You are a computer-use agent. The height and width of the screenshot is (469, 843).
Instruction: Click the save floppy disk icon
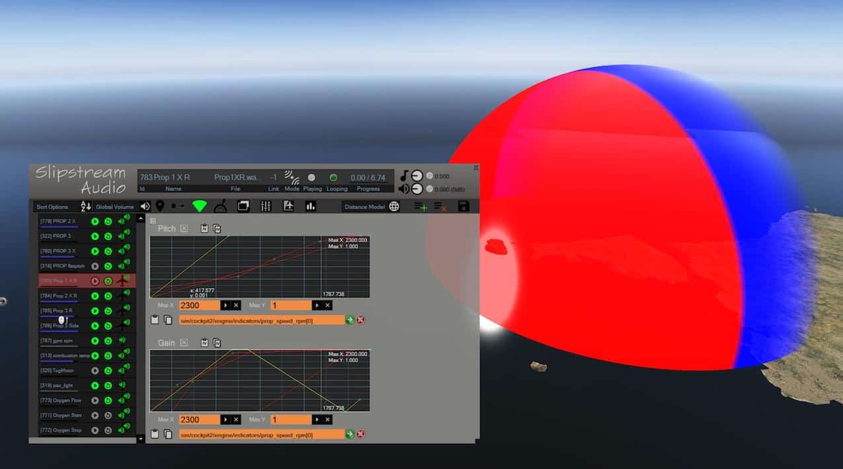coord(463,206)
